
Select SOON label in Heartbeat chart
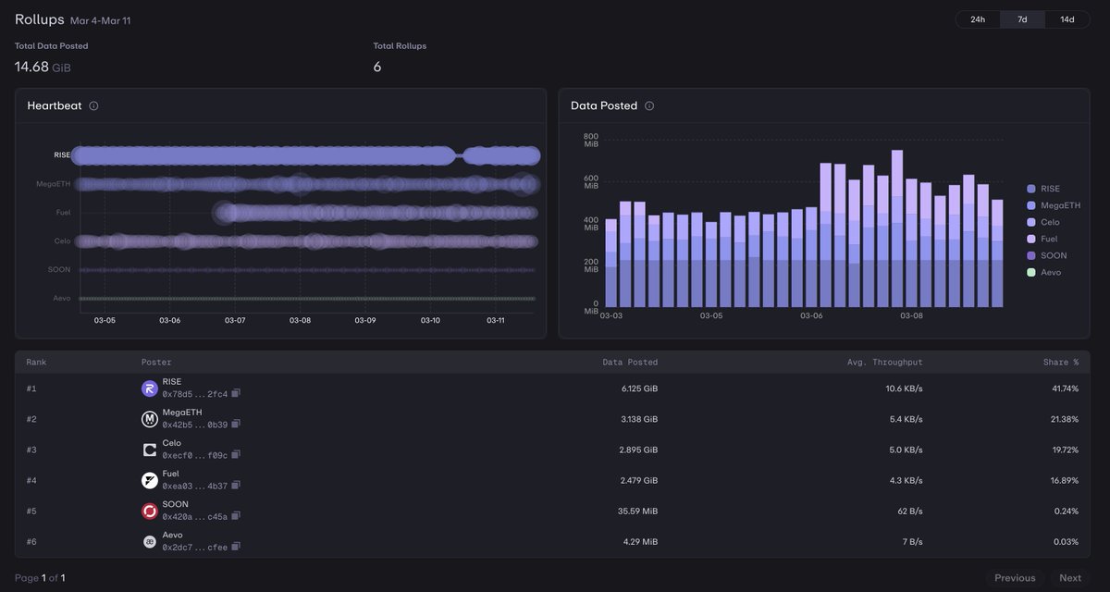59,269
